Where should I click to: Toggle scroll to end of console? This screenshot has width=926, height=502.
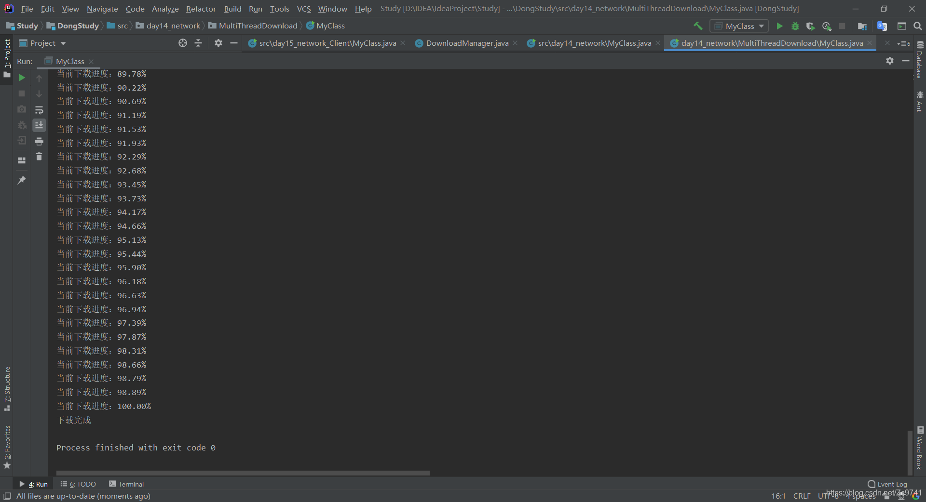[x=39, y=125]
